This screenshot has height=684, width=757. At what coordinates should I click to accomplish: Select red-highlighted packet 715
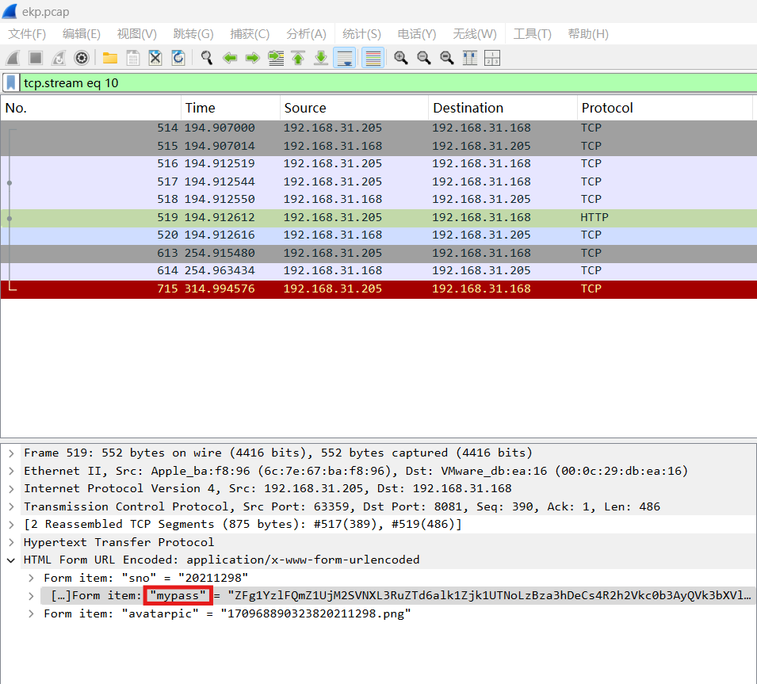point(379,289)
